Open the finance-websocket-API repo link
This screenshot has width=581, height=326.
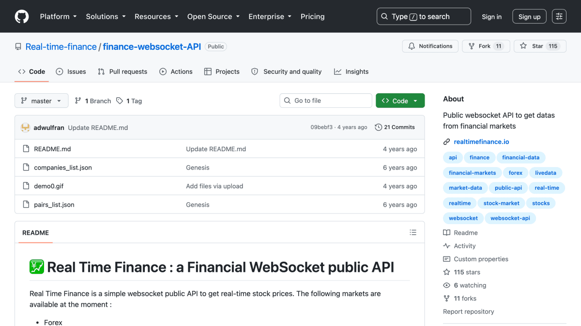click(152, 47)
